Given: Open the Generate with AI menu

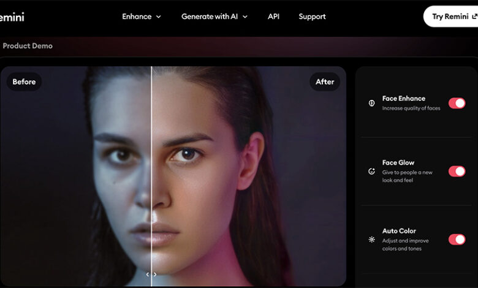Looking at the screenshot, I should (214, 17).
